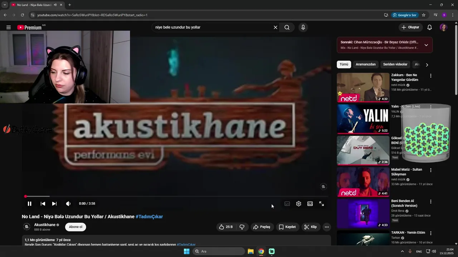Click the taskbar Ara search box
Image resolution: width=458 pixels, height=257 pixels.
coord(219,251)
